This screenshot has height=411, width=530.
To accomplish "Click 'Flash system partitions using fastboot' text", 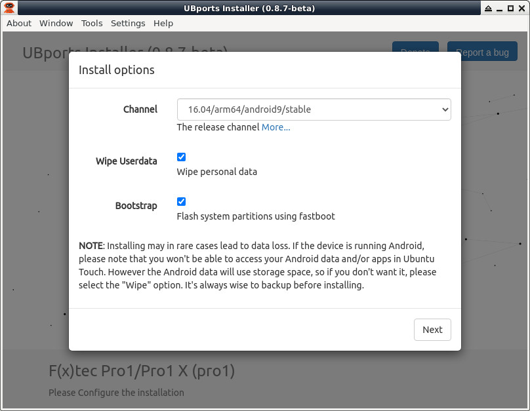I will pyautogui.click(x=256, y=216).
